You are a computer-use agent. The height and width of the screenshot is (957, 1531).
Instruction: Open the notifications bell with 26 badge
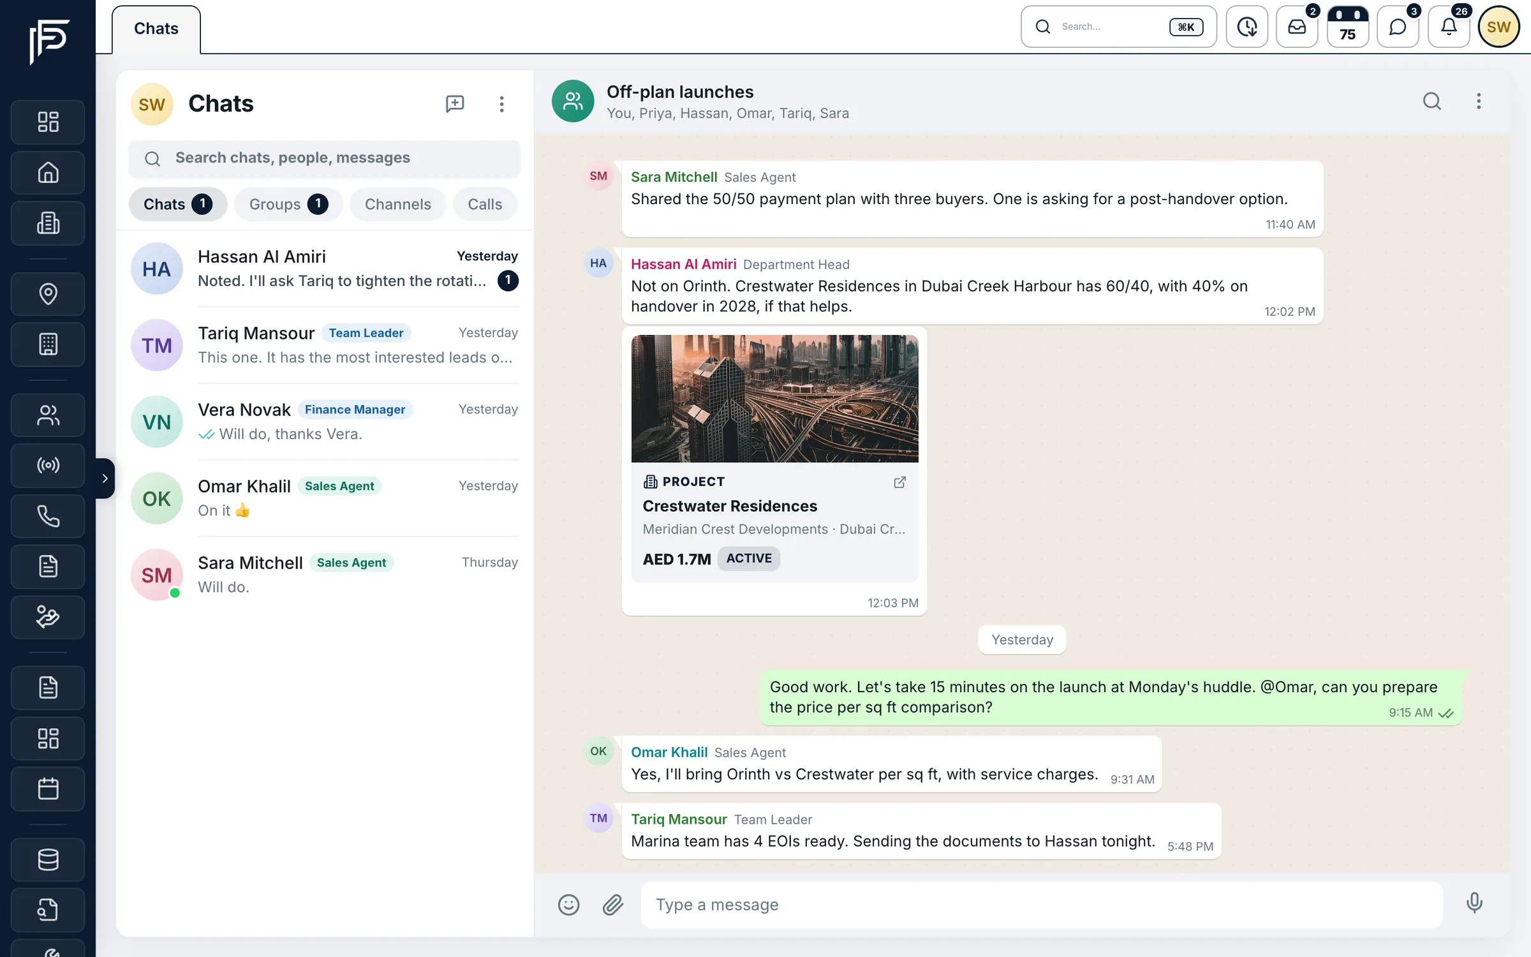pyautogui.click(x=1449, y=27)
